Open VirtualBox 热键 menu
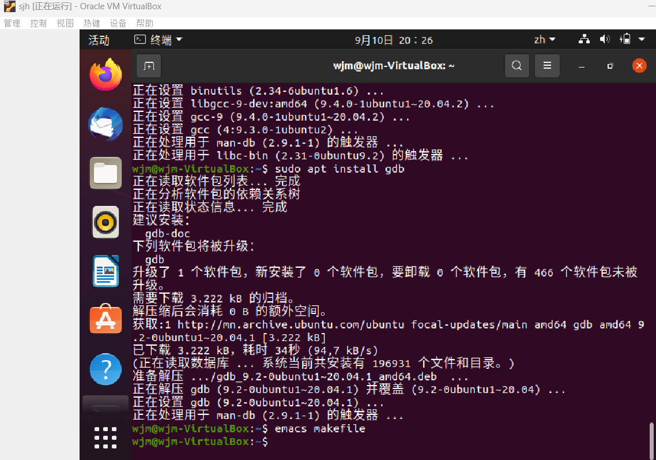Viewport: 656px width, 460px height. coord(92,24)
